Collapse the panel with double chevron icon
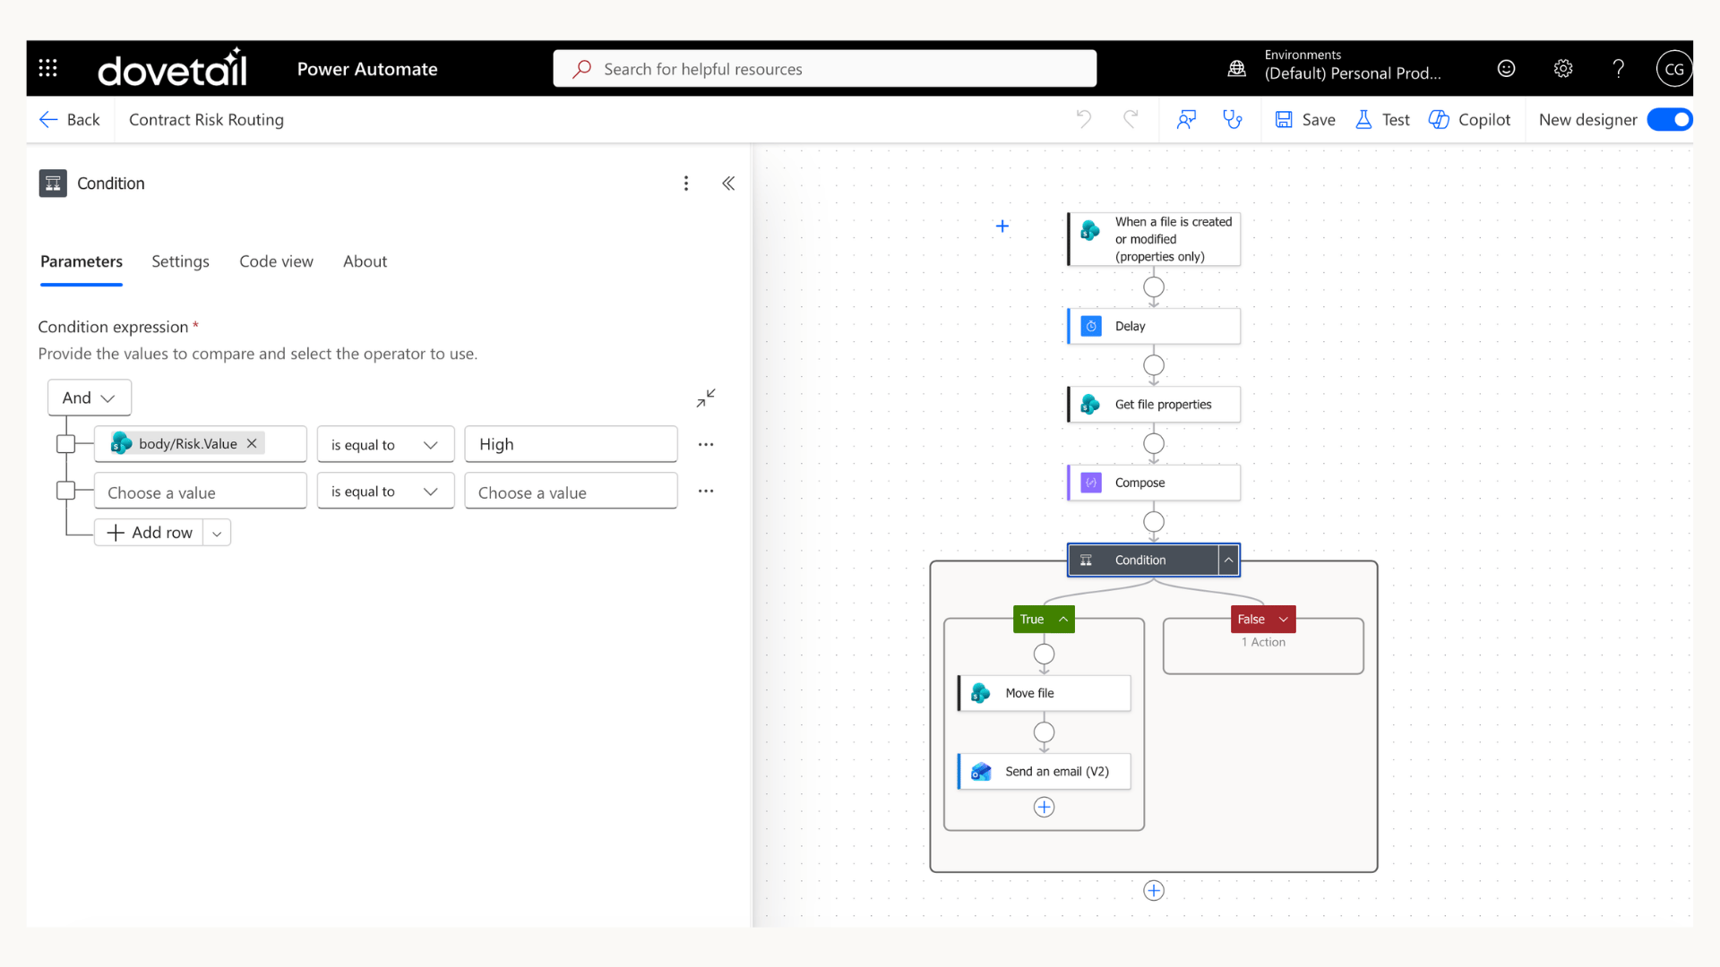 click(728, 184)
